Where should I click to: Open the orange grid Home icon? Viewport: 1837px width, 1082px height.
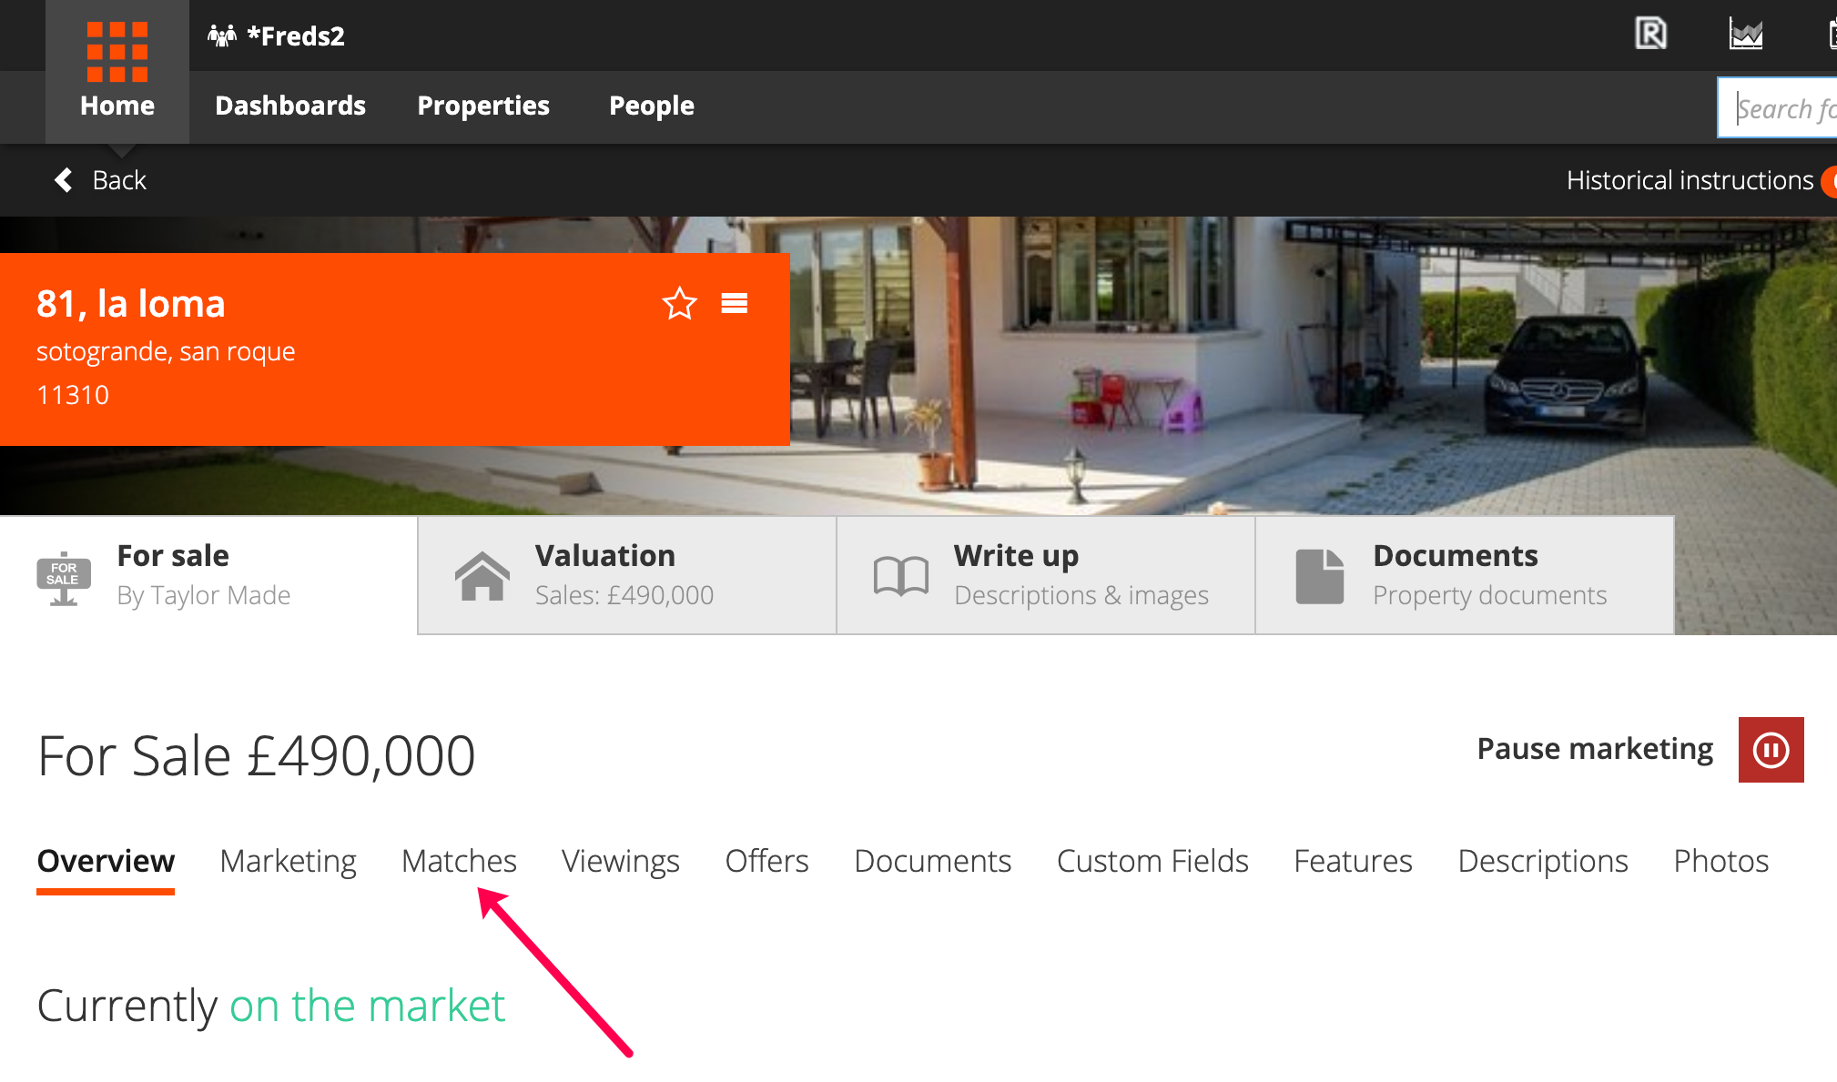tap(117, 51)
